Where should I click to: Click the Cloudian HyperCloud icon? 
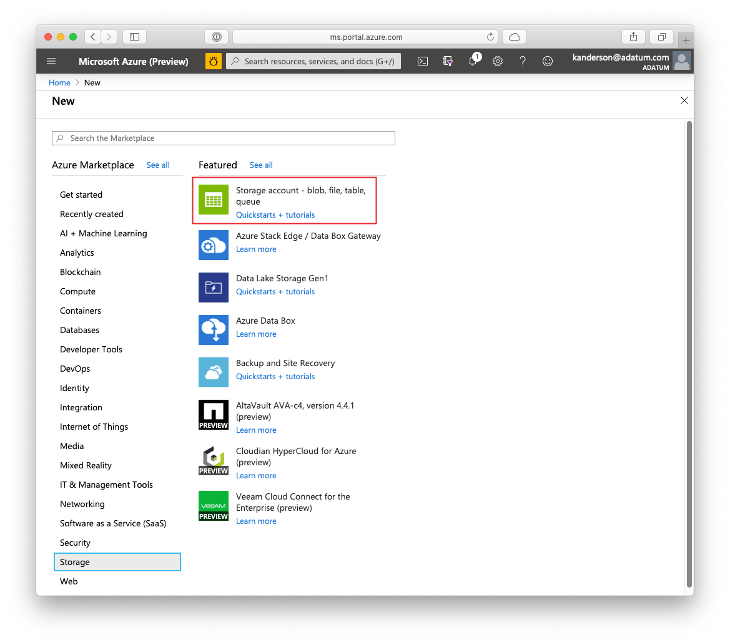pos(213,460)
